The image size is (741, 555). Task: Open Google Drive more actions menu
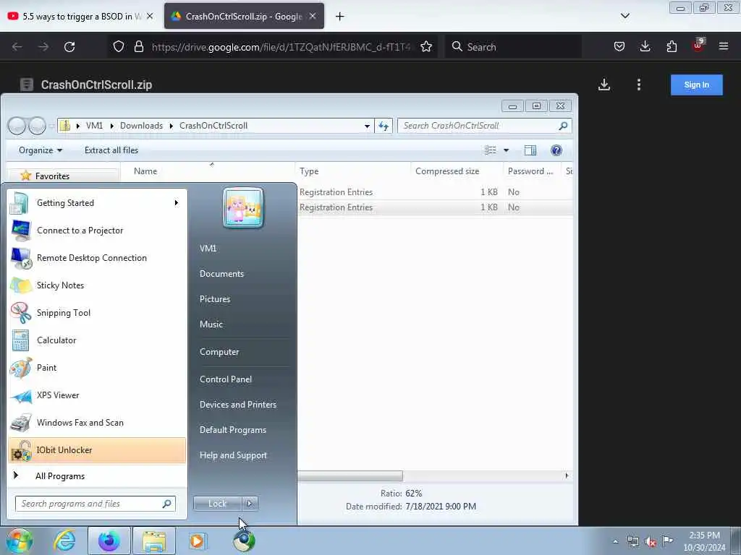[x=639, y=85]
